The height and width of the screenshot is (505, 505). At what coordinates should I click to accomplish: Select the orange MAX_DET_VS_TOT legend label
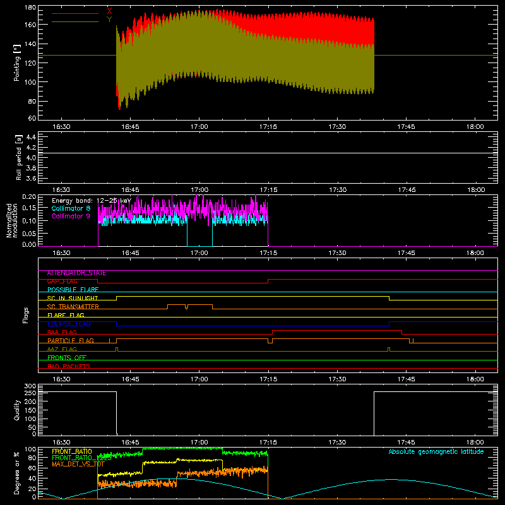(78, 464)
